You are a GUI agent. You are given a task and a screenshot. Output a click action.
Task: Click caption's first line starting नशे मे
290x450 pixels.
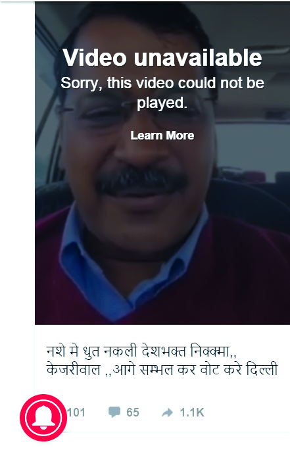(141, 351)
